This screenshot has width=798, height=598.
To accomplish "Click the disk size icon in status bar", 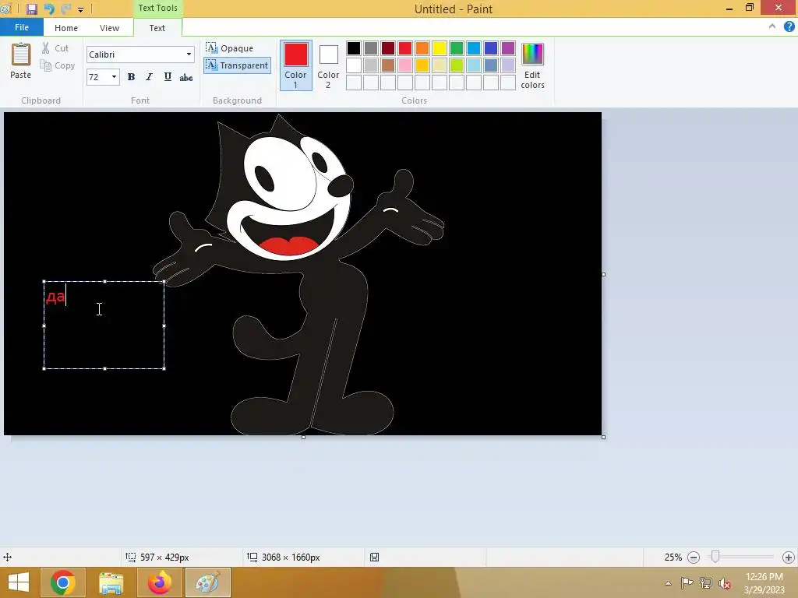I will pos(374,558).
